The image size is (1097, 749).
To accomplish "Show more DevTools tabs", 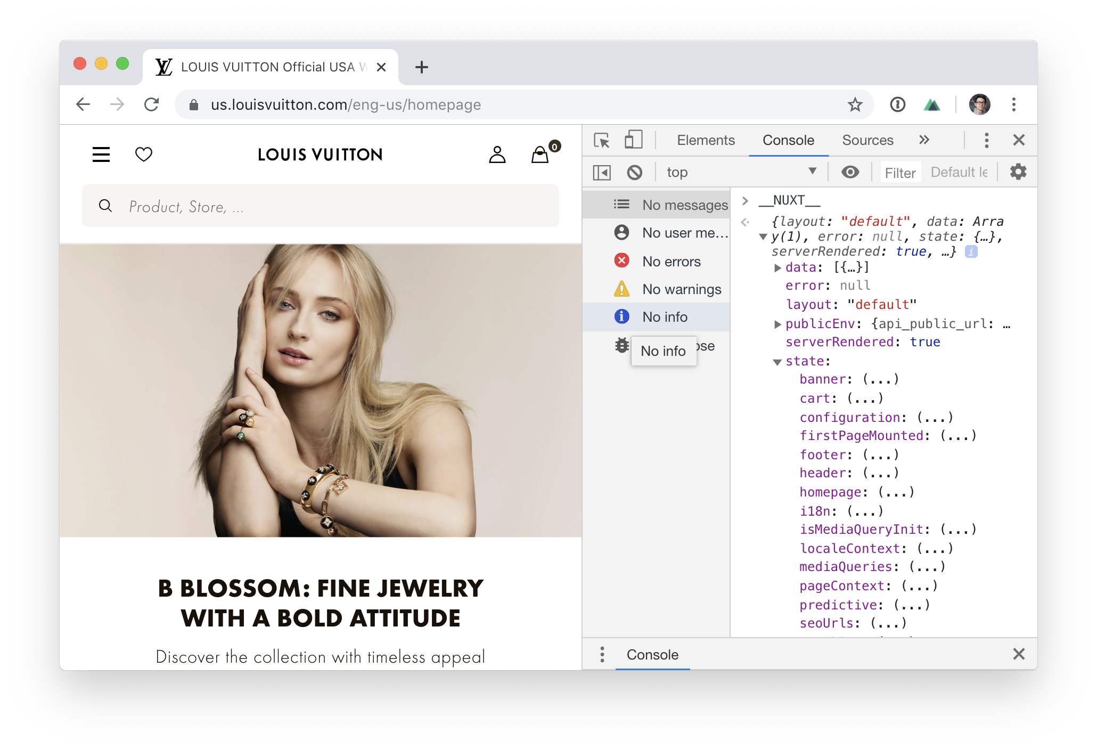I will click(x=924, y=140).
